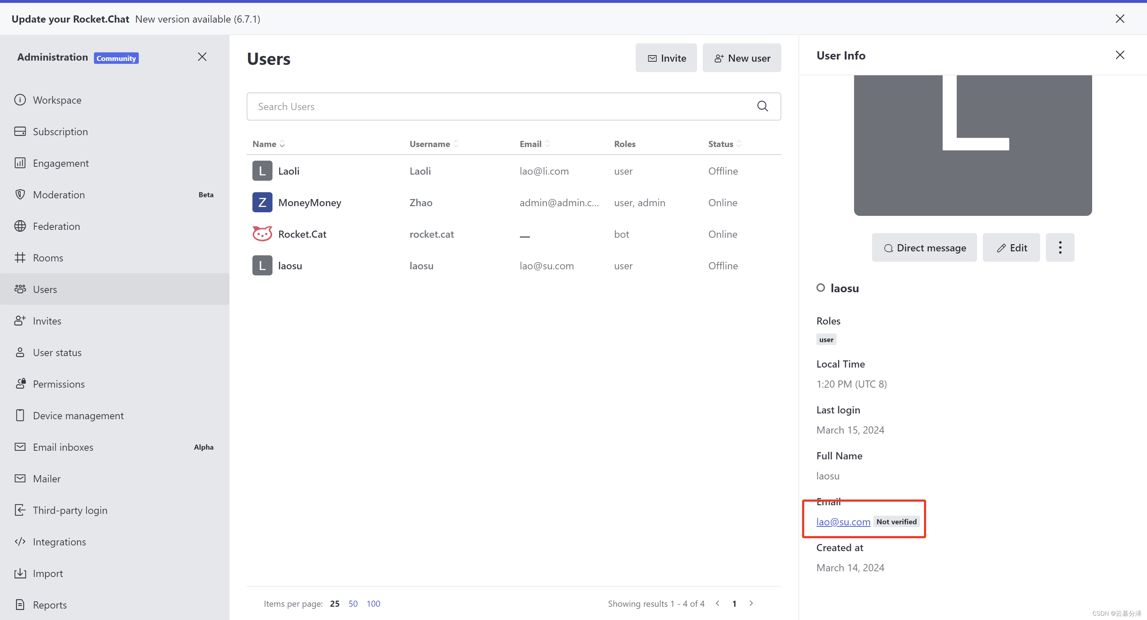Open Integrations code icon item

pos(59,541)
